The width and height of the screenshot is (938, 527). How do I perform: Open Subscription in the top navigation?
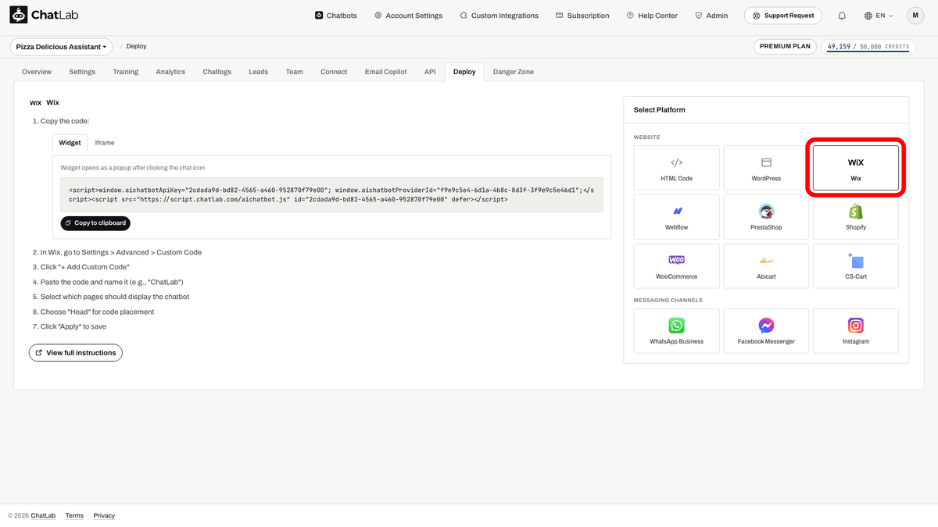582,16
